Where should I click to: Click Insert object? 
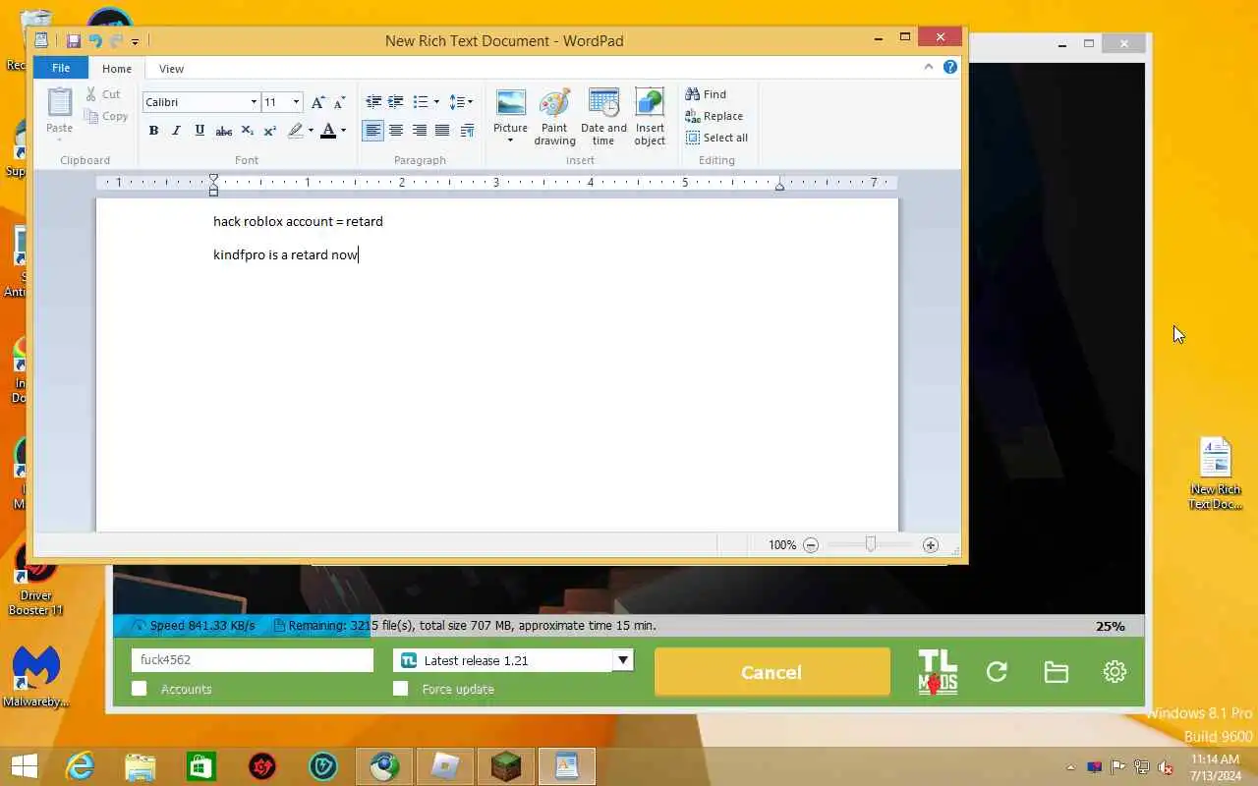650,117
